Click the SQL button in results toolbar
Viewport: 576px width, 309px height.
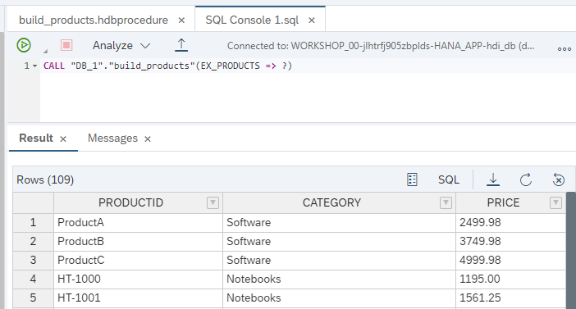click(449, 179)
